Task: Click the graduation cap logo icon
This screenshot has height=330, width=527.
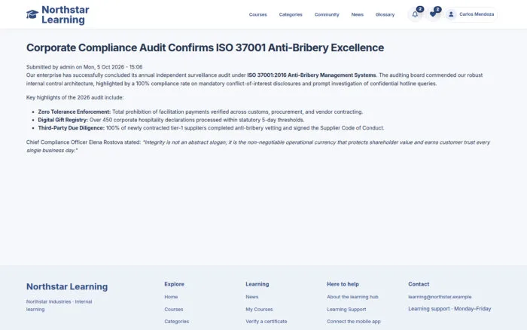Action: [32, 14]
